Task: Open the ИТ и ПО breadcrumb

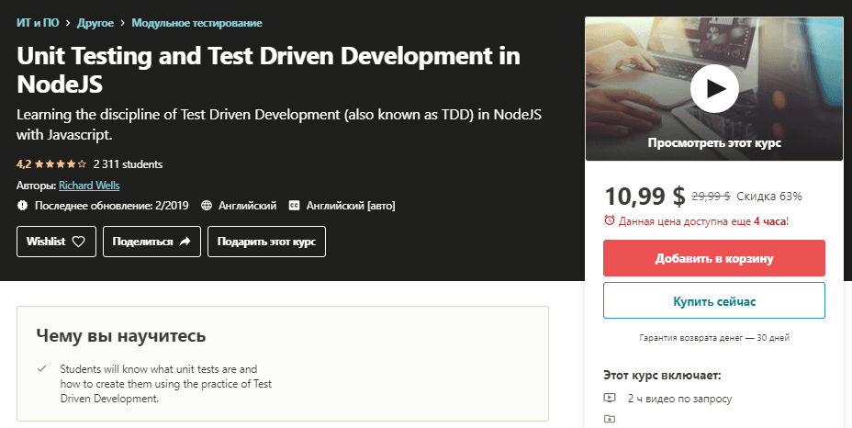Action: (x=38, y=23)
